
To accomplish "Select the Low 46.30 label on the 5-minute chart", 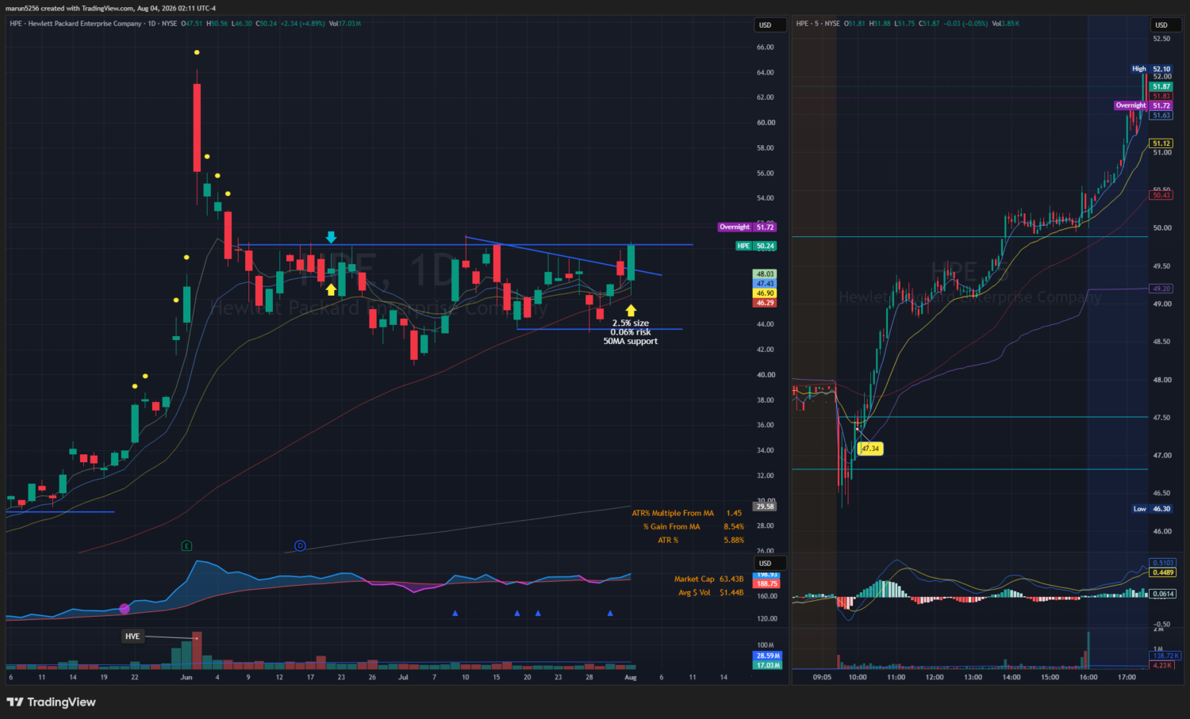I will coord(1152,509).
